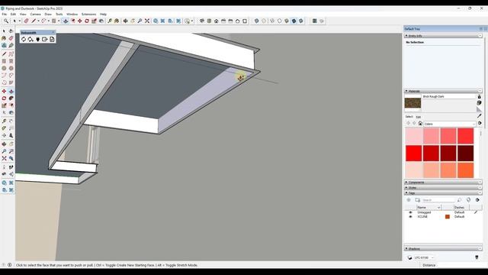The image size is (488, 275).
Task: Pick the pure red swatch in second row
Action: point(414,153)
